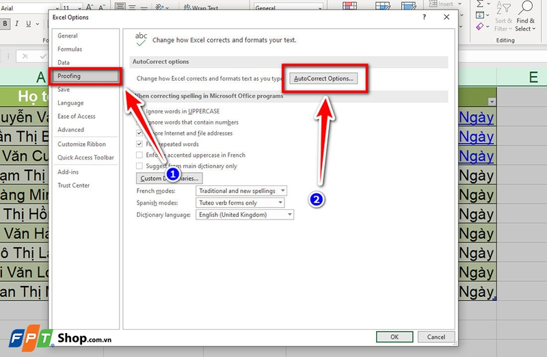Image resolution: width=547 pixels, height=357 pixels.
Task: Cancel the Excel Options dialog
Action: pyautogui.click(x=436, y=336)
